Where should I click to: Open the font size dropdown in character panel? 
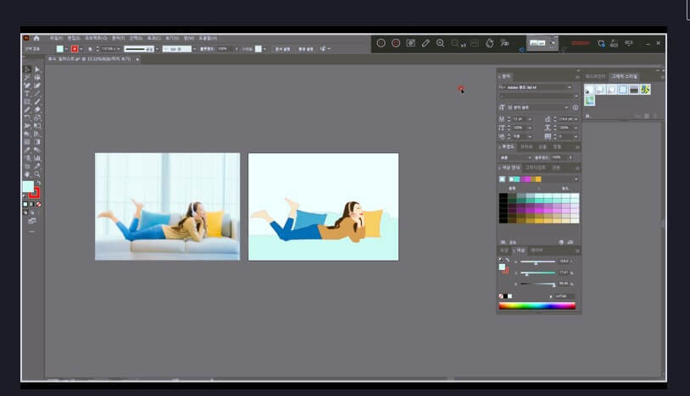pos(530,119)
